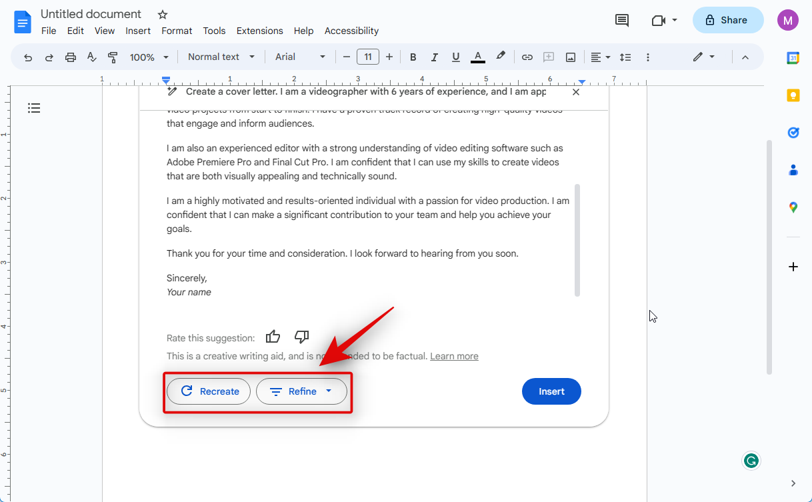Decrease the font size
Screen dimensions: 812x502
click(347, 57)
